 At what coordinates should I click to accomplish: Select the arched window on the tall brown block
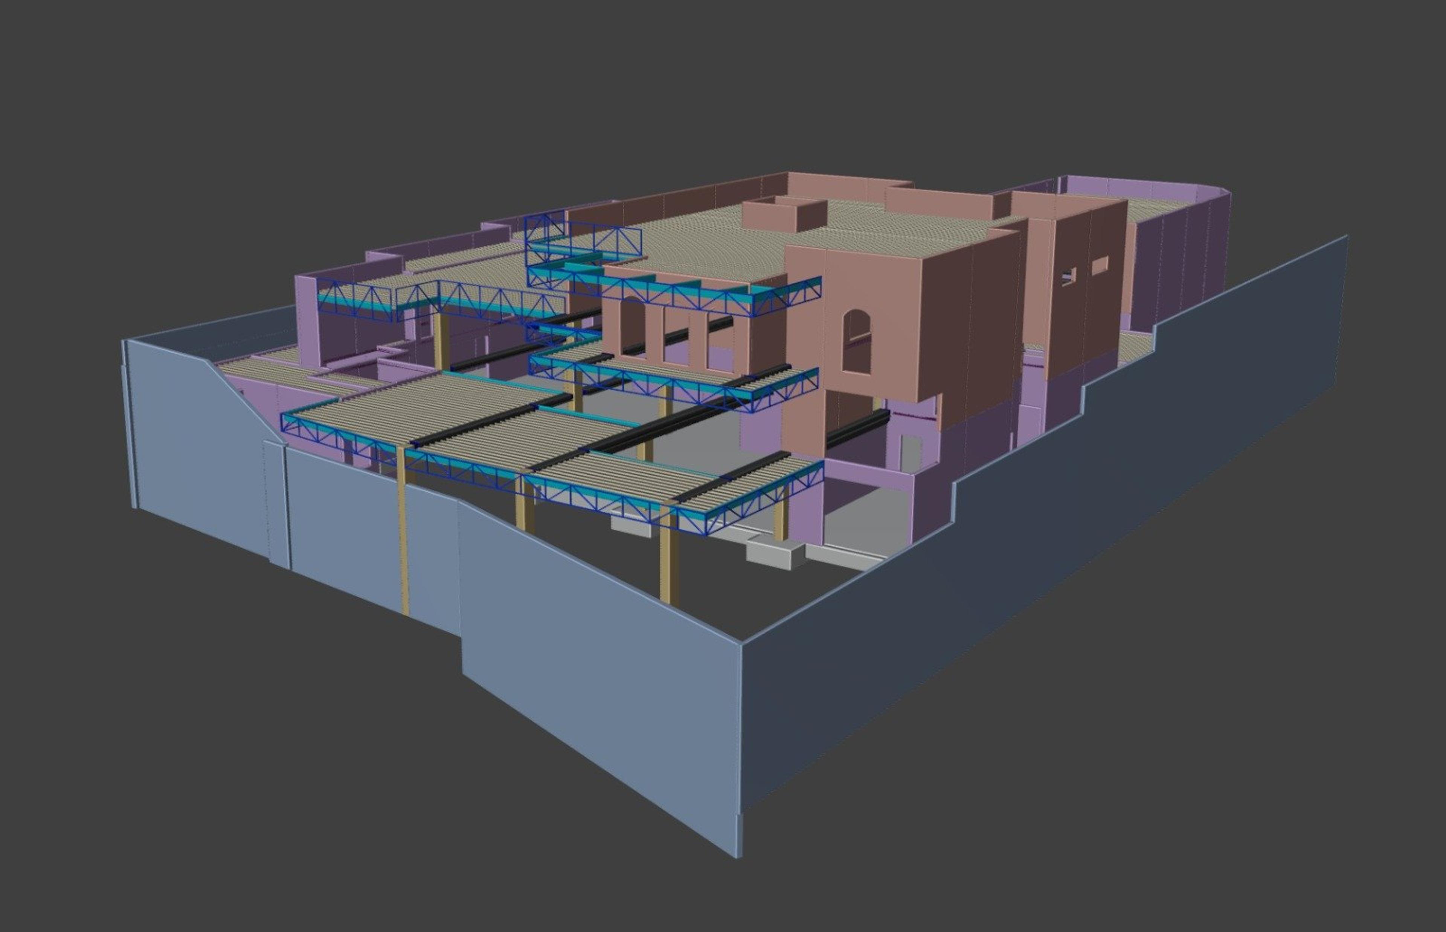click(856, 342)
